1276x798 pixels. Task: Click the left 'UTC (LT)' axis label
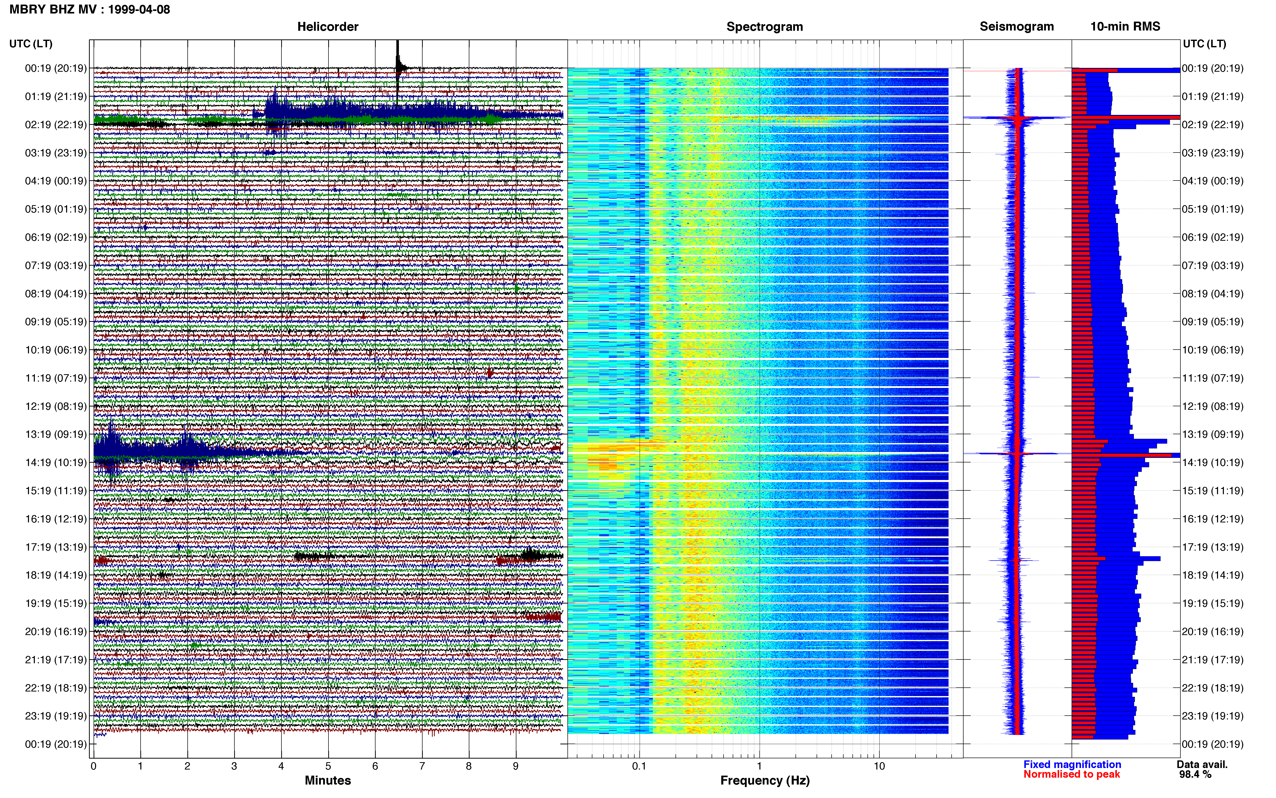31,43
